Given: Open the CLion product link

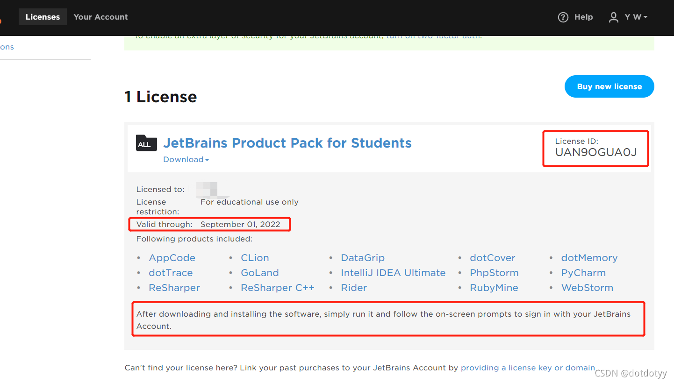Looking at the screenshot, I should click(x=255, y=258).
